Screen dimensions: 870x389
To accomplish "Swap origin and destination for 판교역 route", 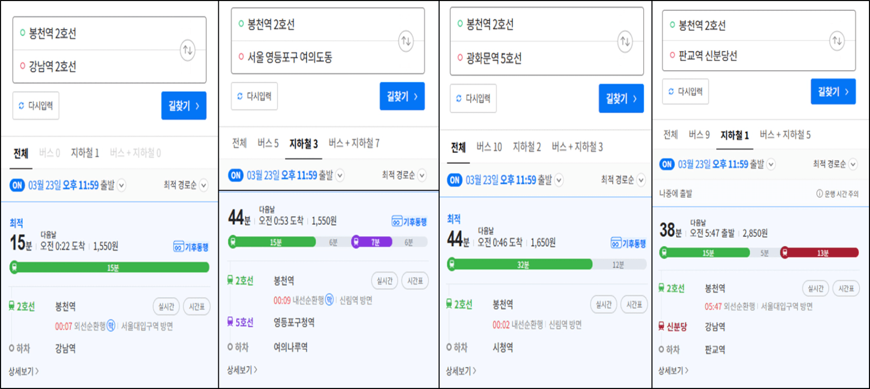I will point(837,41).
